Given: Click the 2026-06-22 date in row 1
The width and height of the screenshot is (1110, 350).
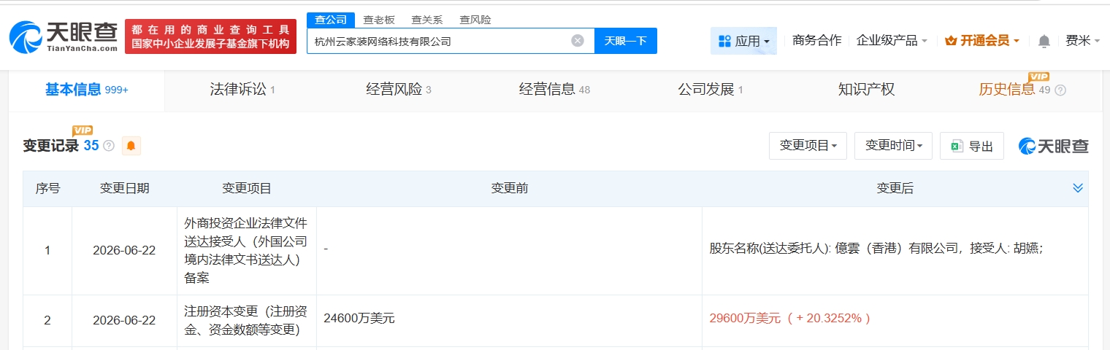Looking at the screenshot, I should (x=124, y=250).
